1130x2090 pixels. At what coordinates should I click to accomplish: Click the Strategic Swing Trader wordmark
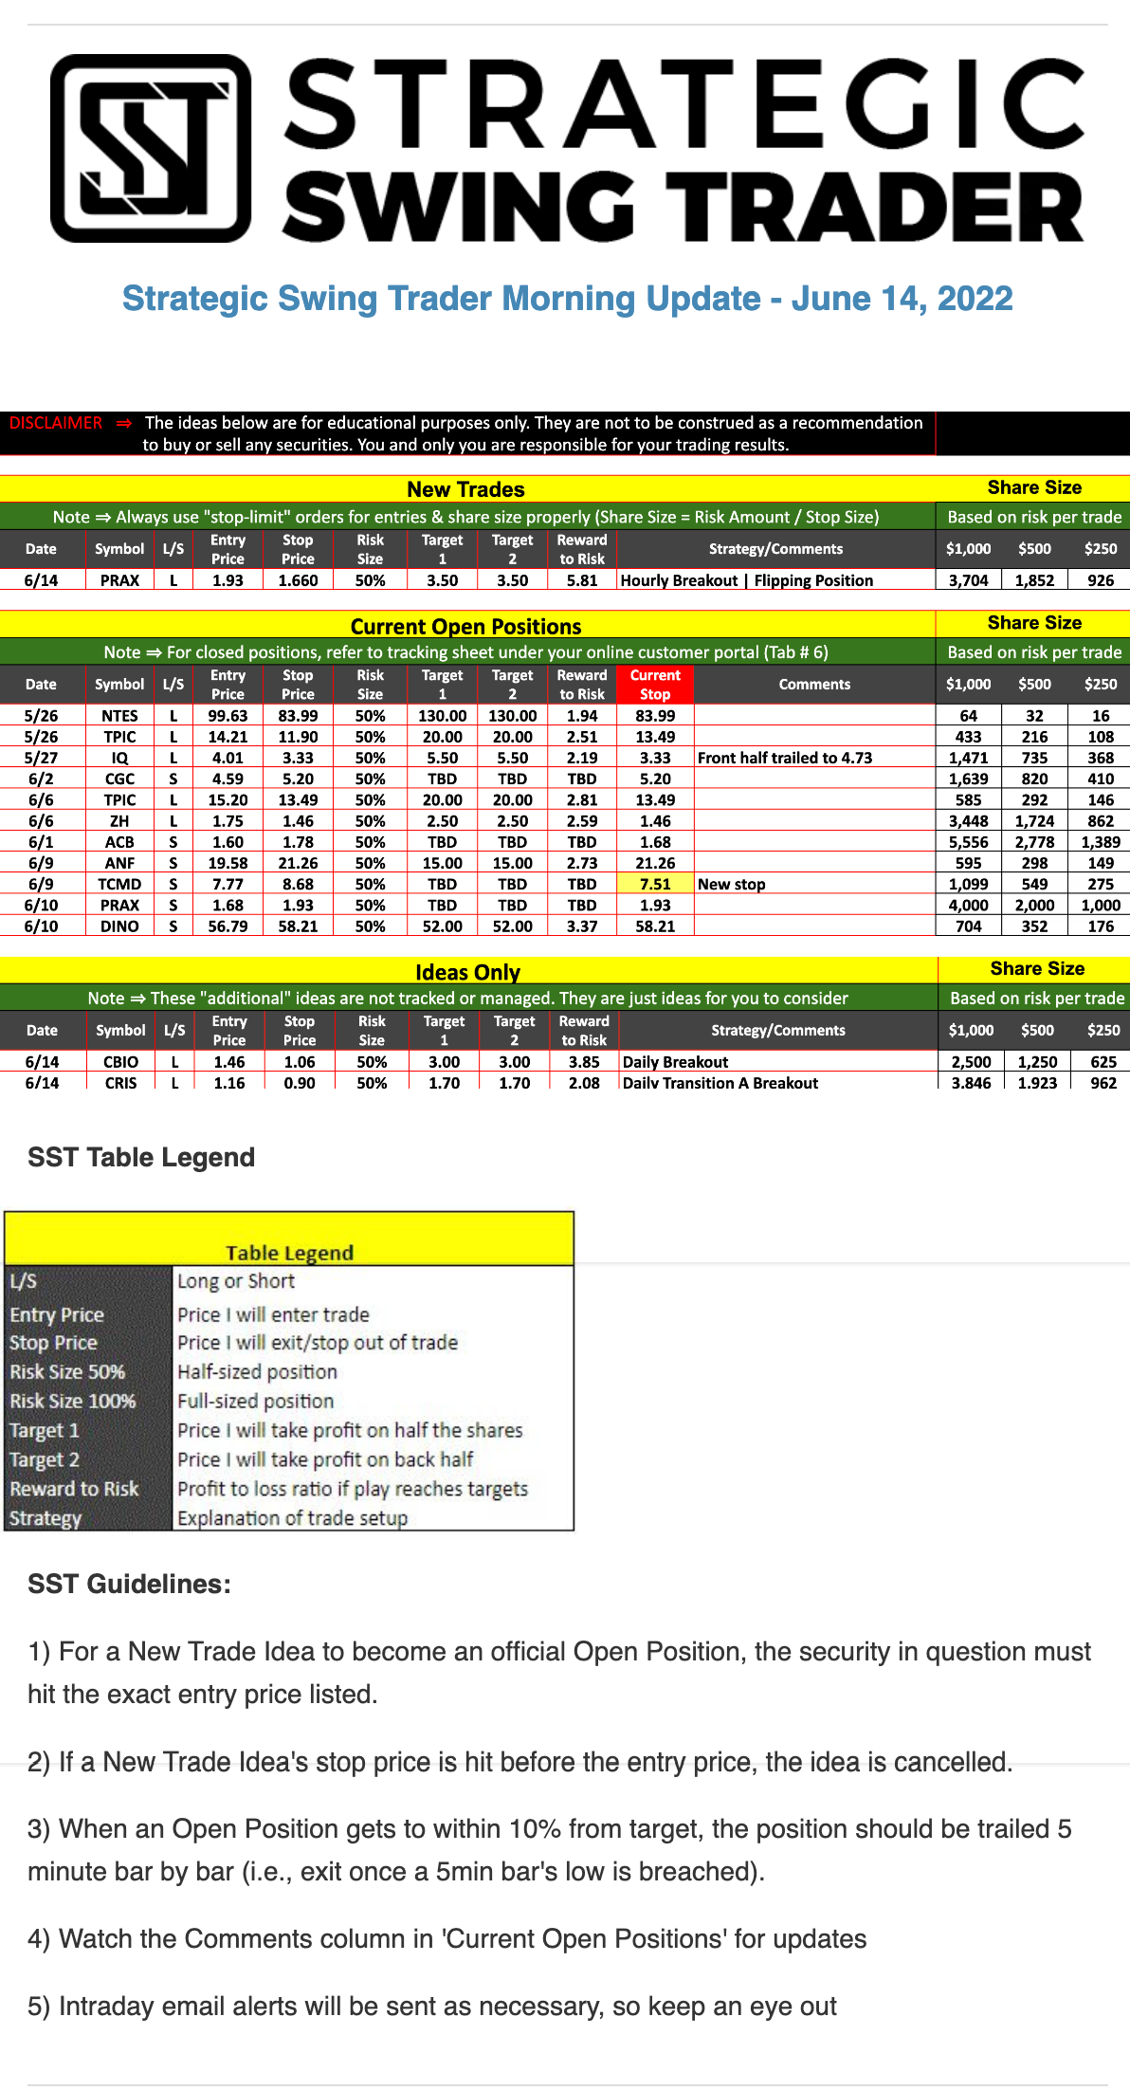(x=683, y=149)
